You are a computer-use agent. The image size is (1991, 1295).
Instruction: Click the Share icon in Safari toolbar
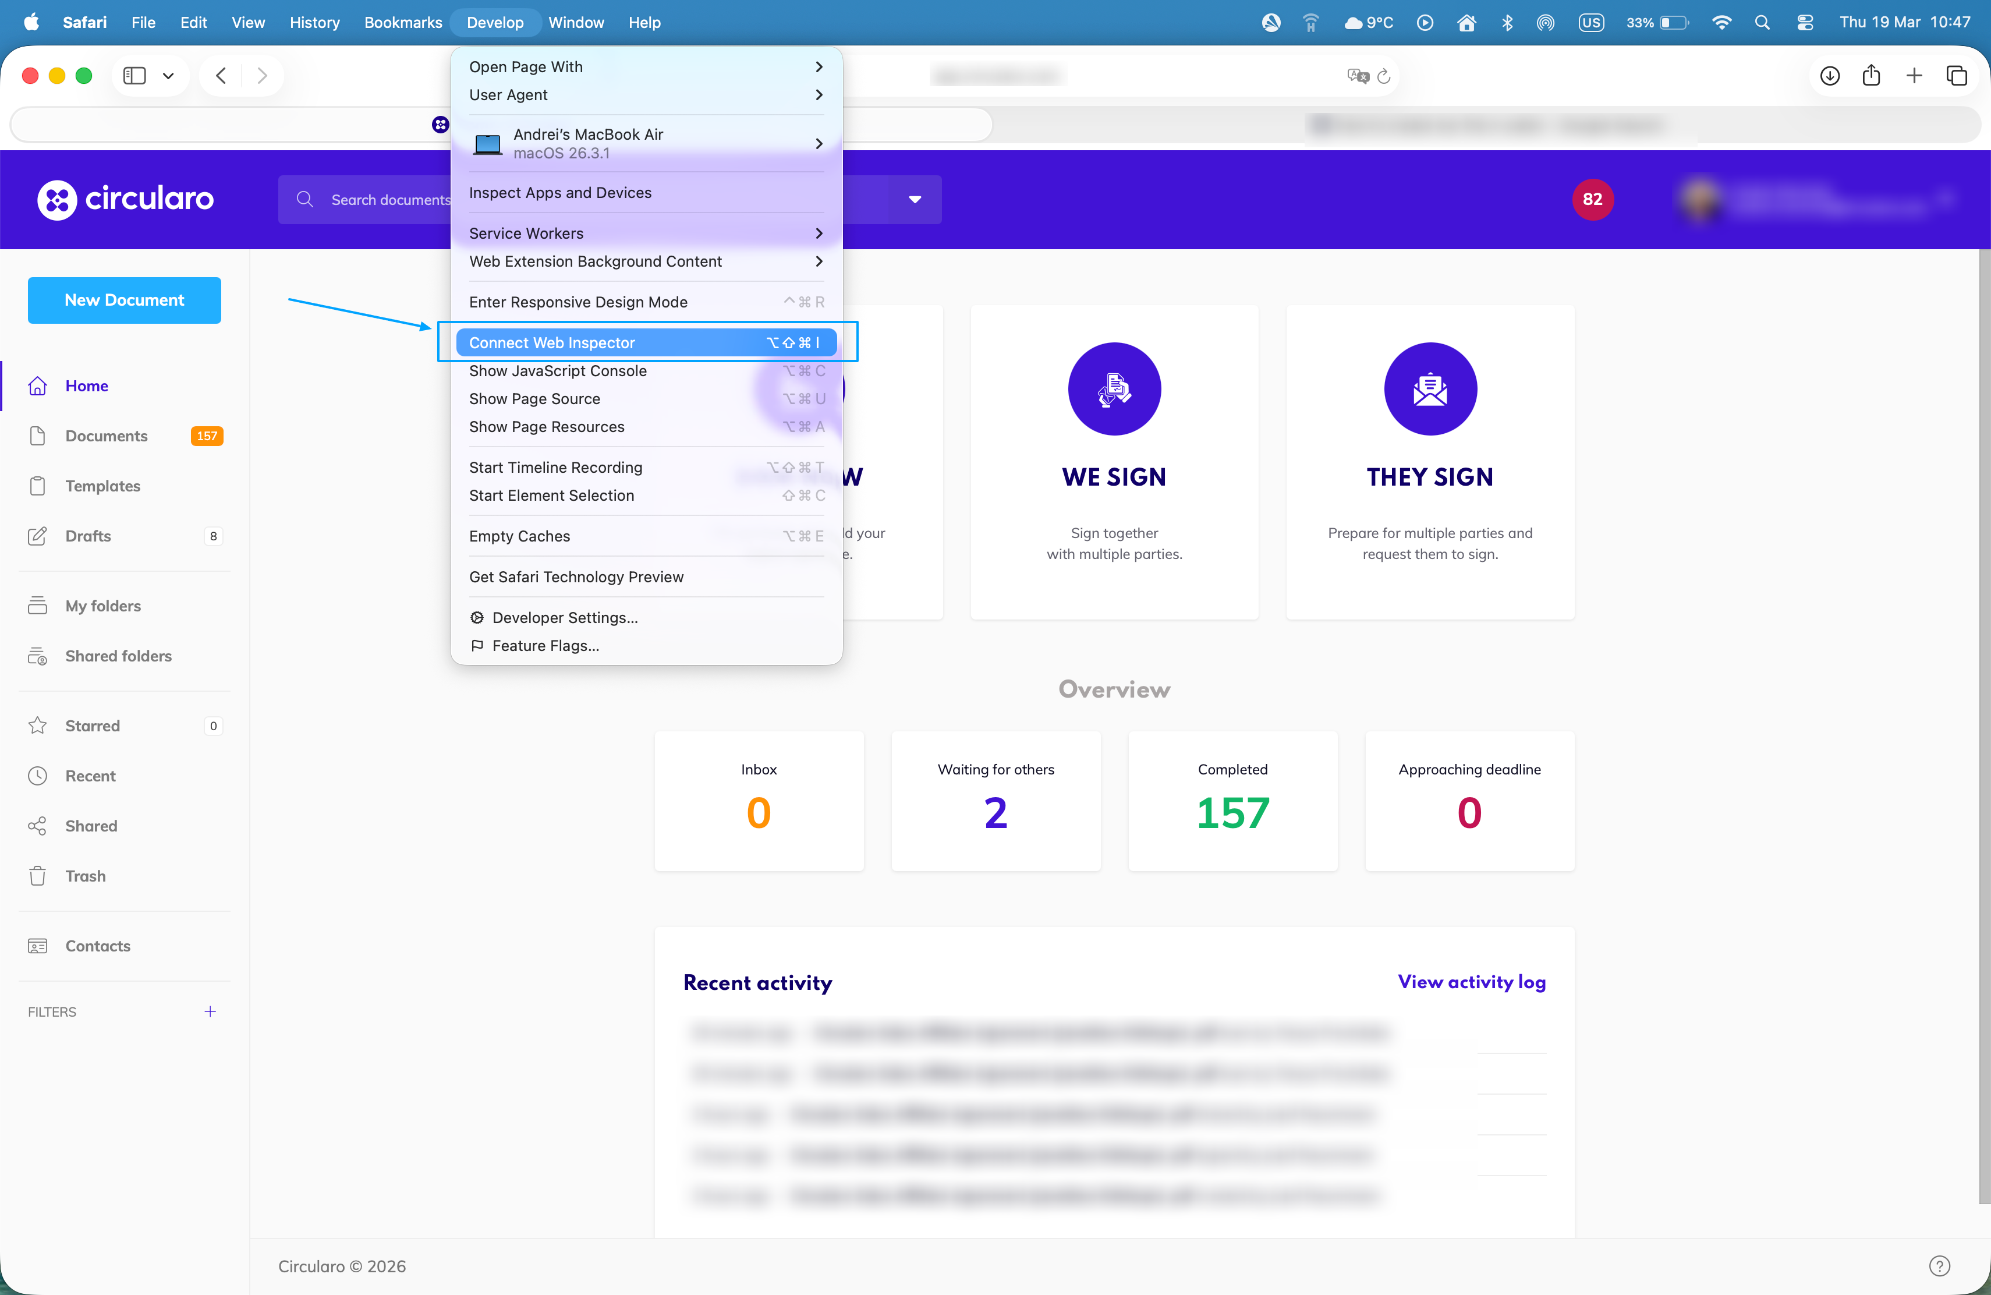1872,76
